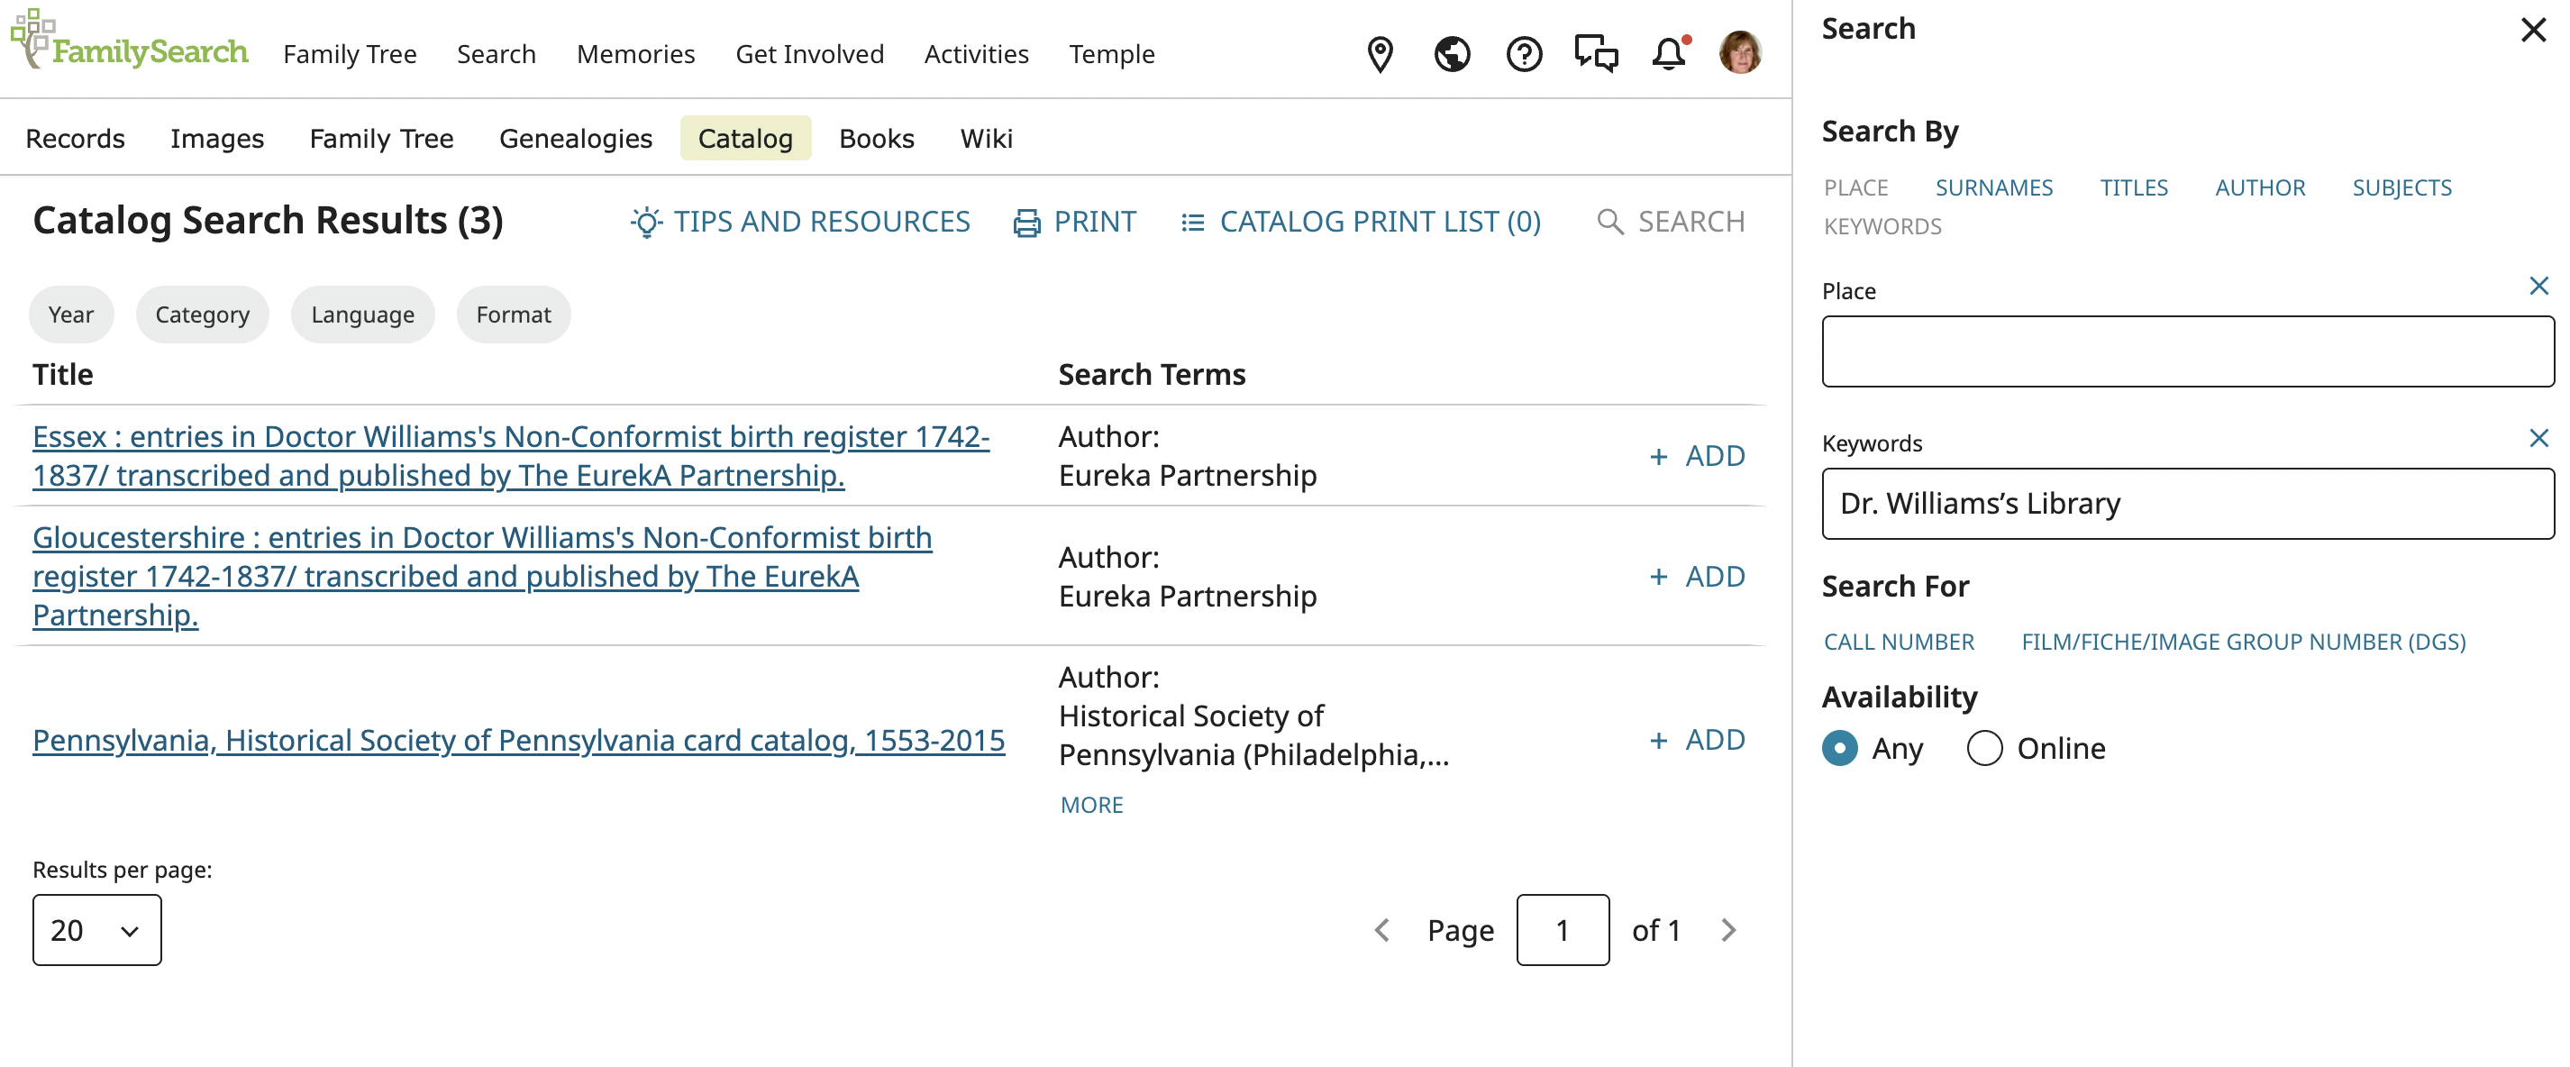The width and height of the screenshot is (2570, 1067).
Task: Open the globe language icon
Action: [1452, 54]
